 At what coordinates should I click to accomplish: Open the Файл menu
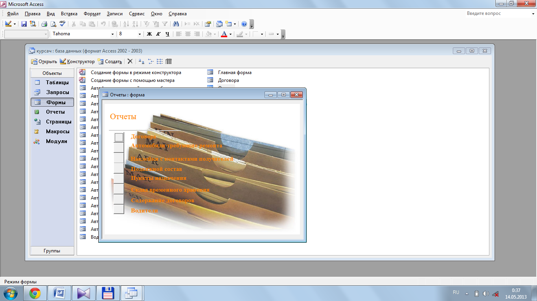click(13, 14)
